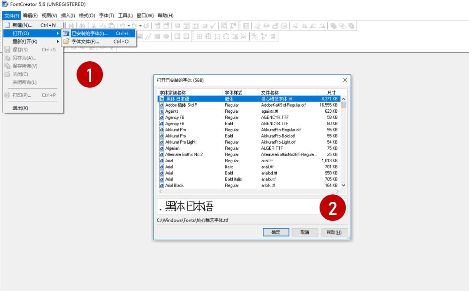Viewport: 469px width, 291px height.
Task: Open the 编辑(E) menu
Action: tap(30, 16)
